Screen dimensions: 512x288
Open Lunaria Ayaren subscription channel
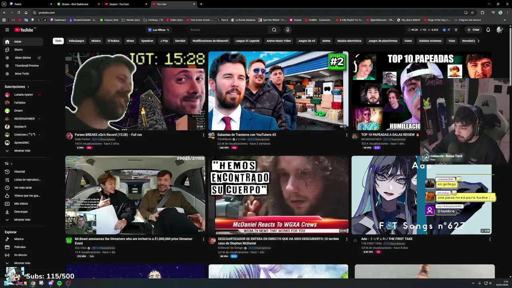pyautogui.click(x=23, y=95)
